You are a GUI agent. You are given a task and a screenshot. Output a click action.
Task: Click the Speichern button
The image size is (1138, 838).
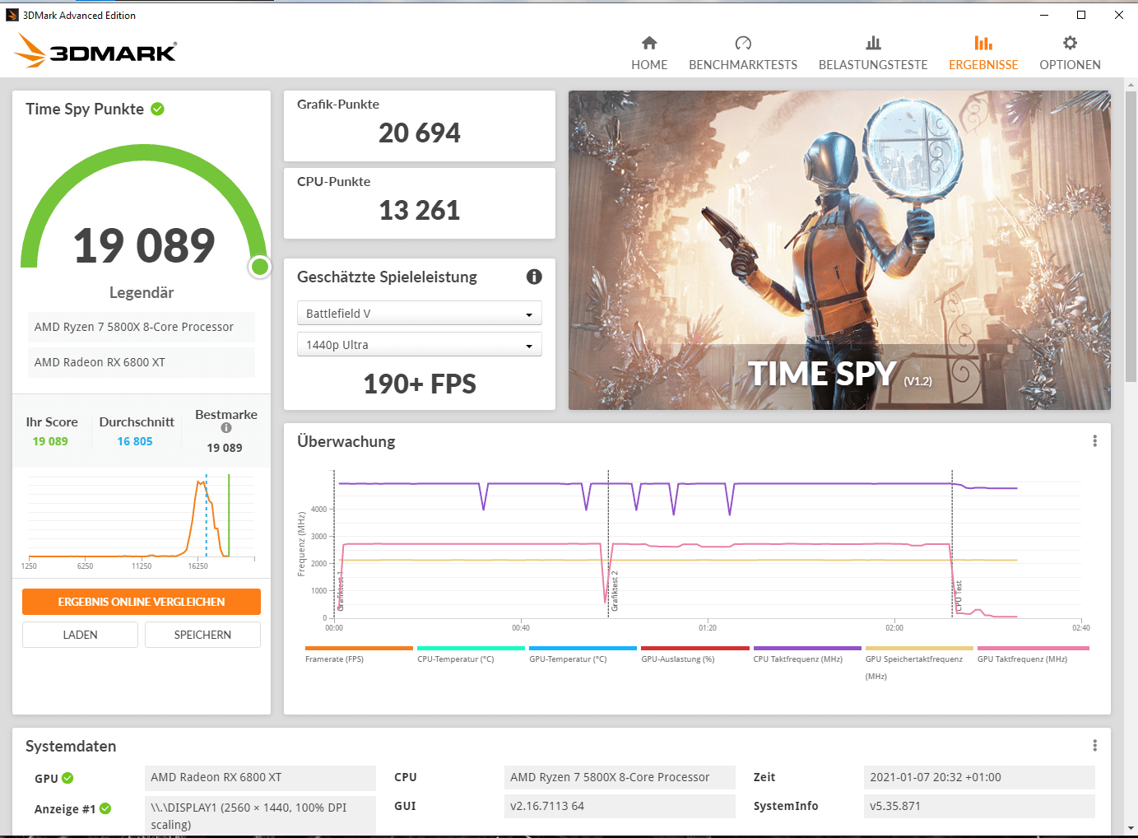pos(202,635)
